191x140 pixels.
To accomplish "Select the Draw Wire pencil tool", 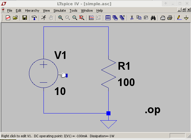I will click(x=179, y=18).
